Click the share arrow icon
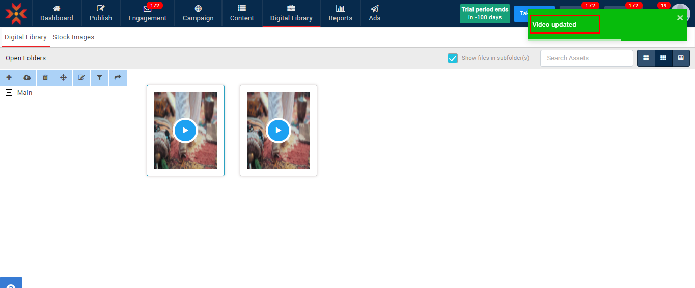The width and height of the screenshot is (695, 288). point(118,78)
